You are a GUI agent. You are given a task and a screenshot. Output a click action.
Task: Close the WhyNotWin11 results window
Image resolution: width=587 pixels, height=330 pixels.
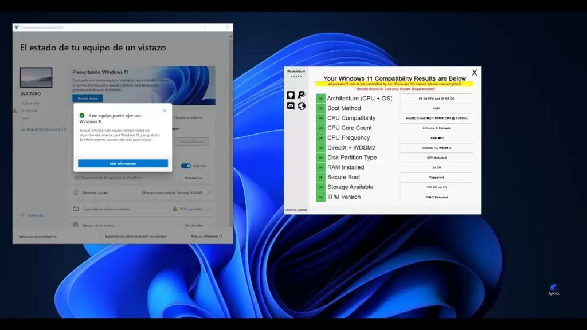coord(475,73)
